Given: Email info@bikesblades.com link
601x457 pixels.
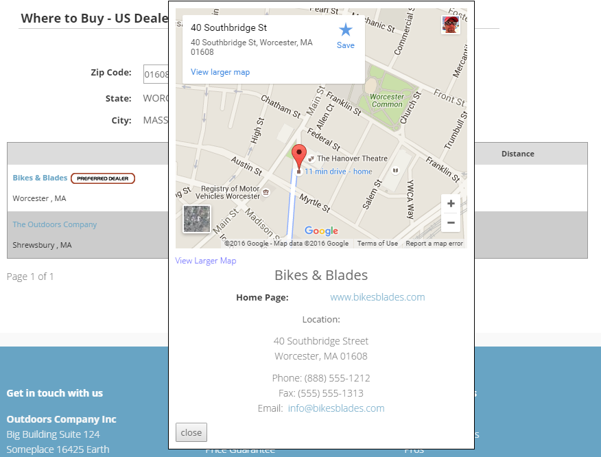Looking at the screenshot, I should tap(336, 408).
